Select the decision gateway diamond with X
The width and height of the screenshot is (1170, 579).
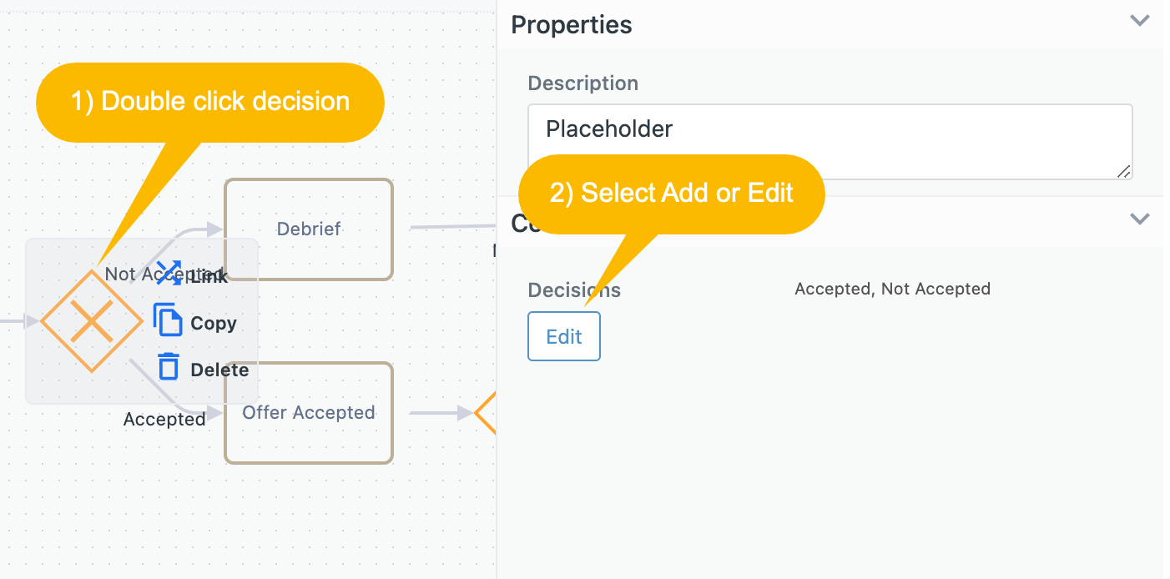[92, 321]
